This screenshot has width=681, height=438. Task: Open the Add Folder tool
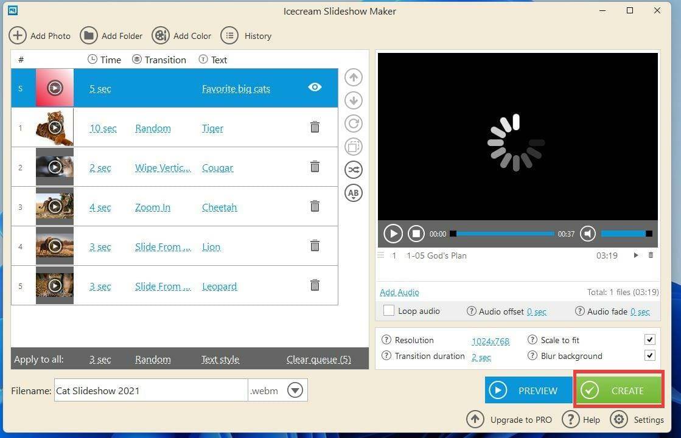pyautogui.click(x=89, y=35)
